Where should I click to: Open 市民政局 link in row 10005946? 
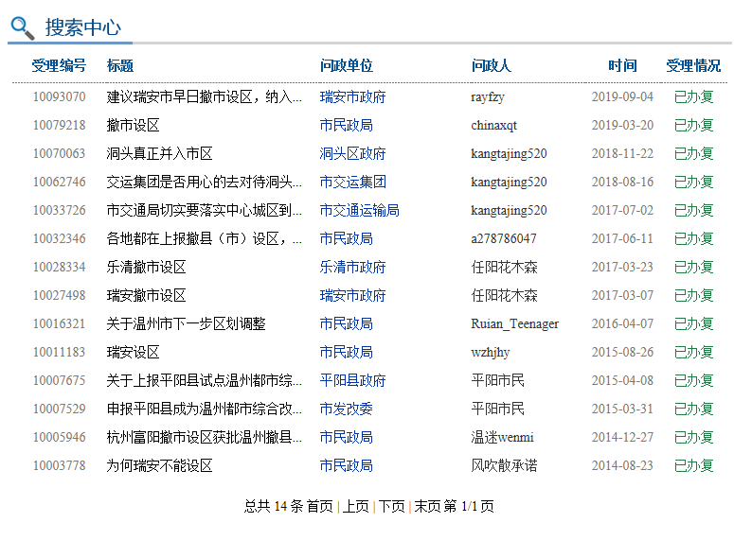click(x=346, y=437)
